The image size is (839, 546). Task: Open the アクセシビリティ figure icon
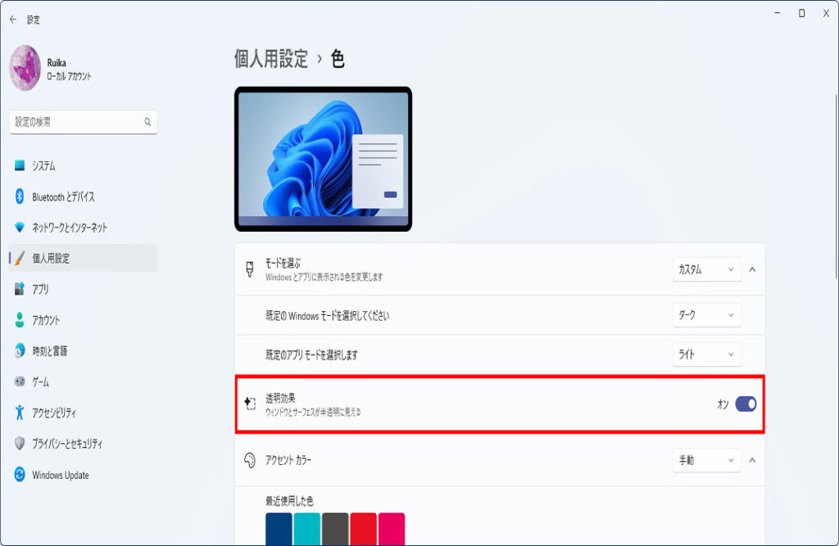[20, 413]
